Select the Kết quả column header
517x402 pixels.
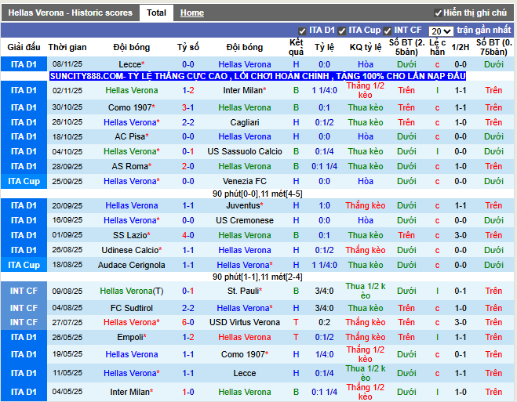point(296,47)
